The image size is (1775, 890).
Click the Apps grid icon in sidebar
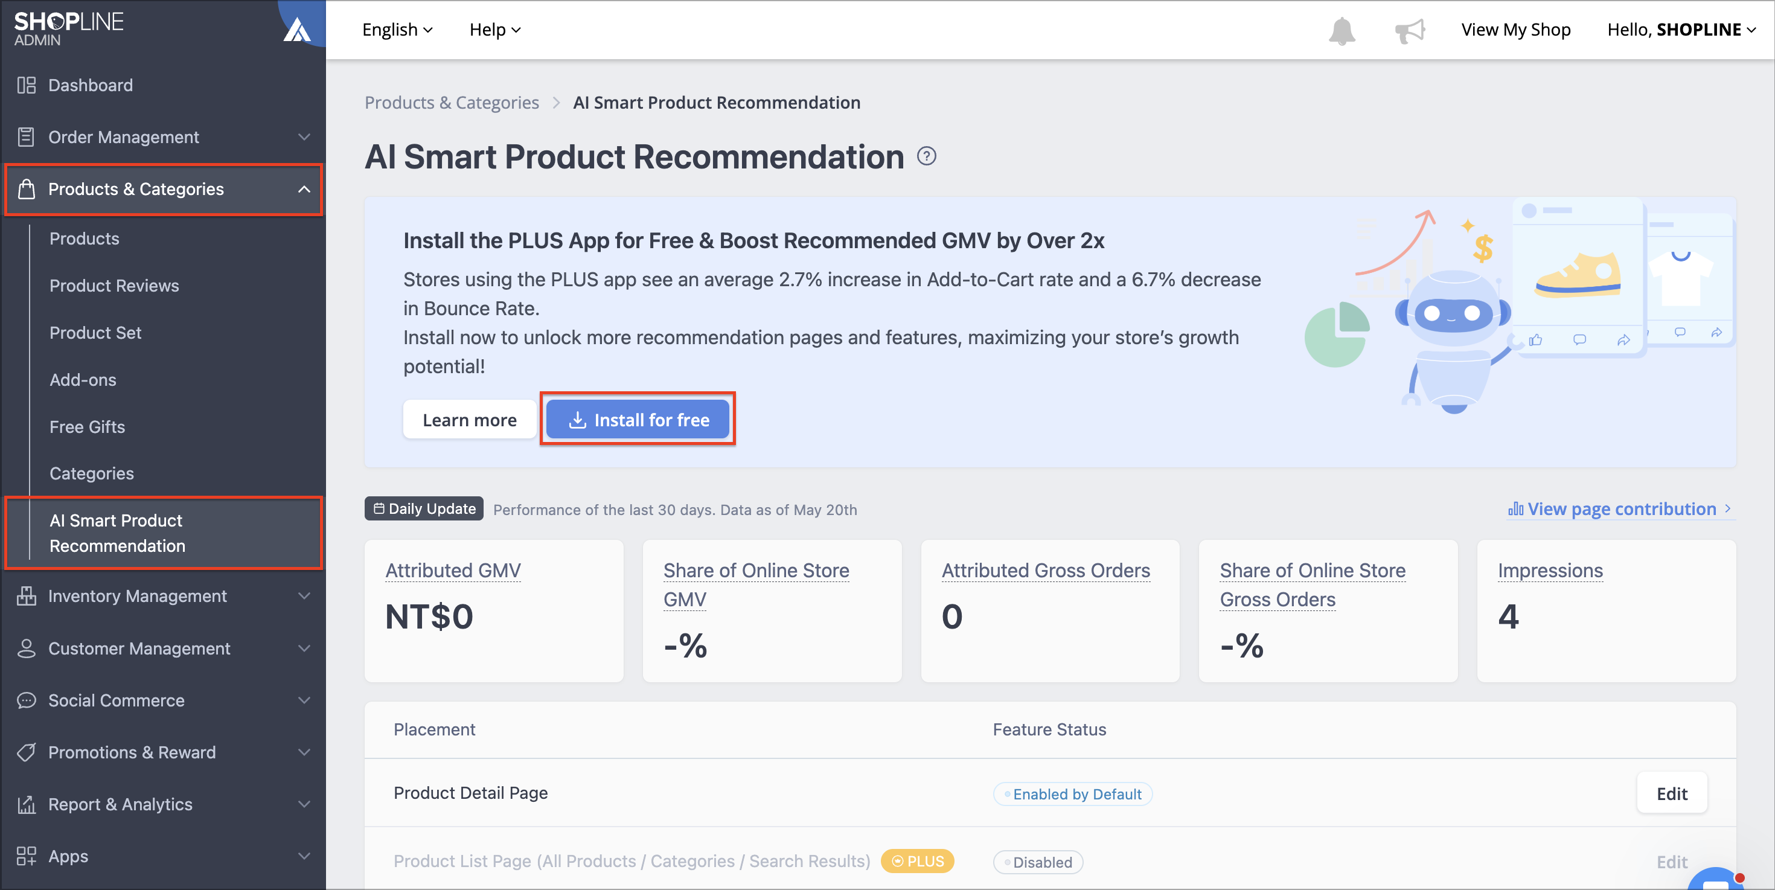(26, 856)
